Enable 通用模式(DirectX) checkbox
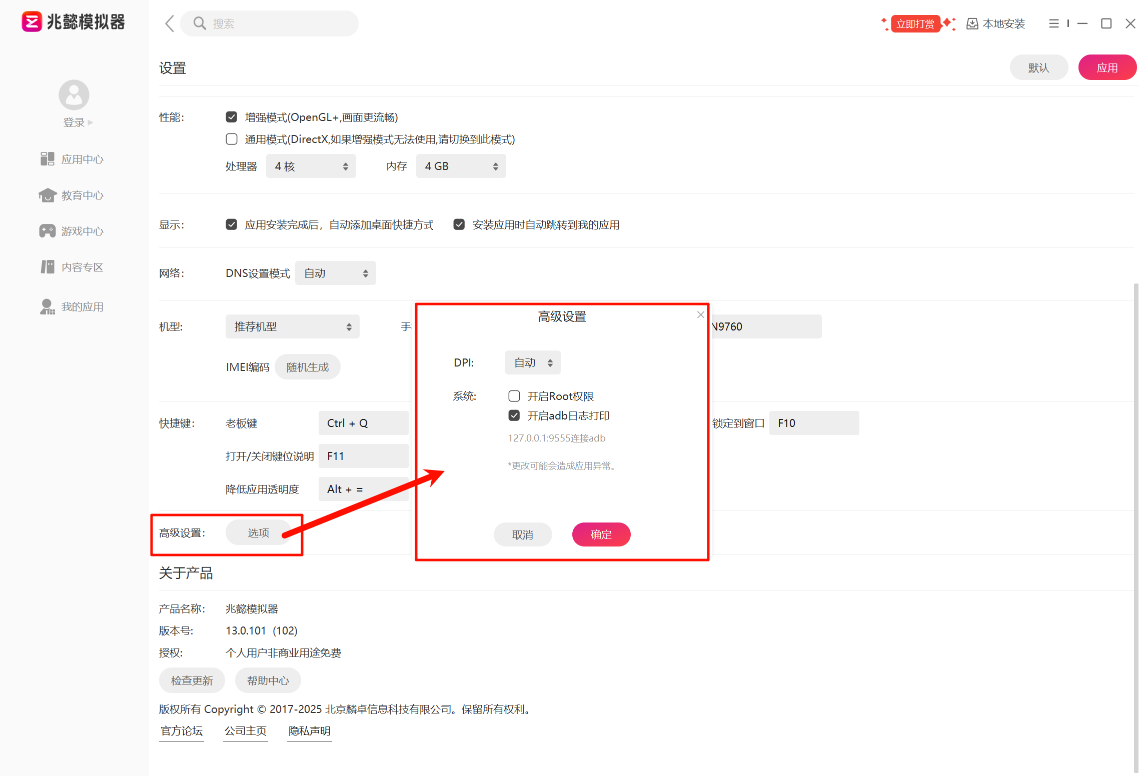Viewport: 1140px width, 776px height. tap(231, 139)
